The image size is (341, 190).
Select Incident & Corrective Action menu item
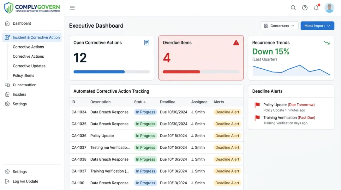point(32,37)
